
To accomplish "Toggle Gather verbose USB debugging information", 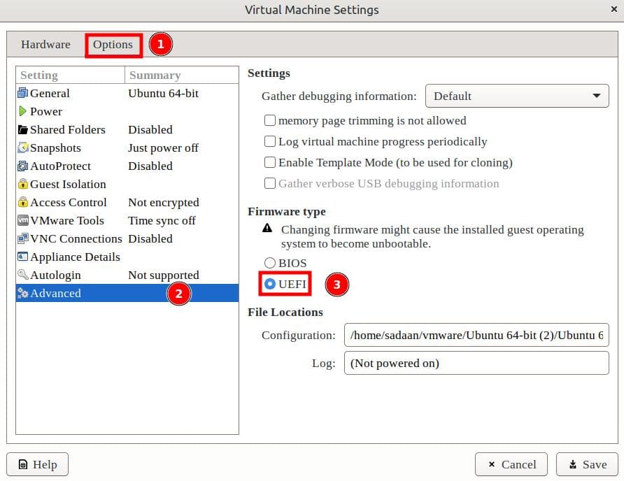I will 270,183.
